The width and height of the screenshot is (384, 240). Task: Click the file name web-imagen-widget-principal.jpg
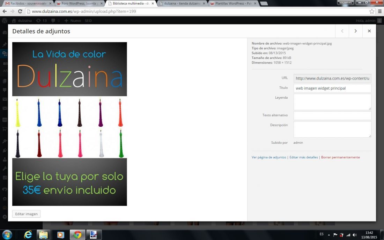307,43
